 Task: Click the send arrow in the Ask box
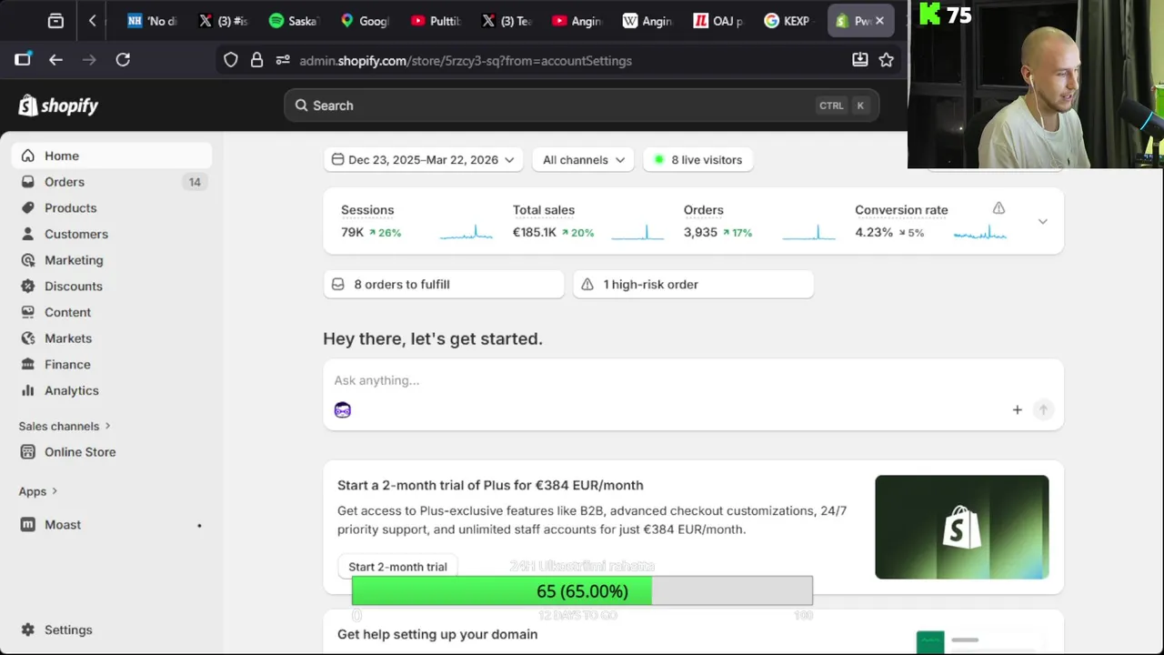(x=1043, y=410)
